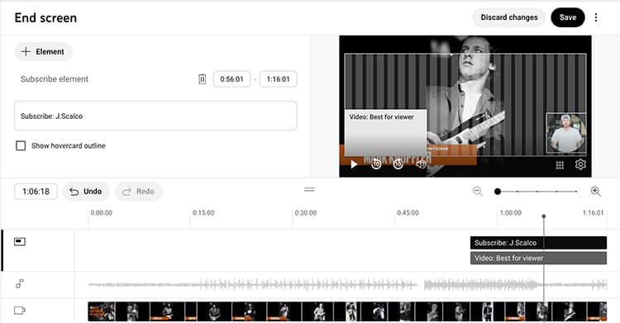The height and width of the screenshot is (323, 620).
Task: Edit the current timecode 1:06:18 field
Action: (36, 192)
